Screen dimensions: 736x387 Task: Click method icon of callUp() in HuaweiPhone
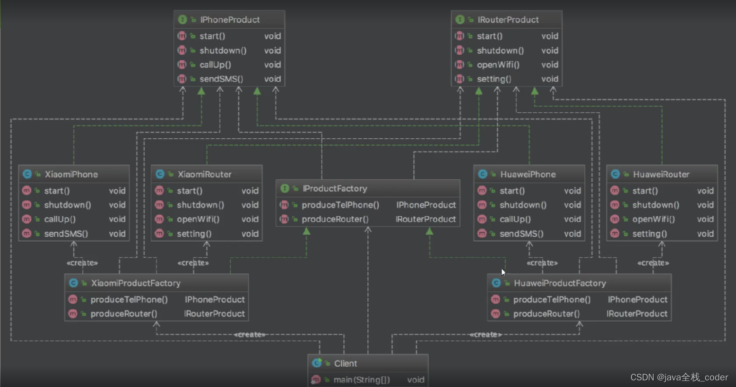pos(482,219)
